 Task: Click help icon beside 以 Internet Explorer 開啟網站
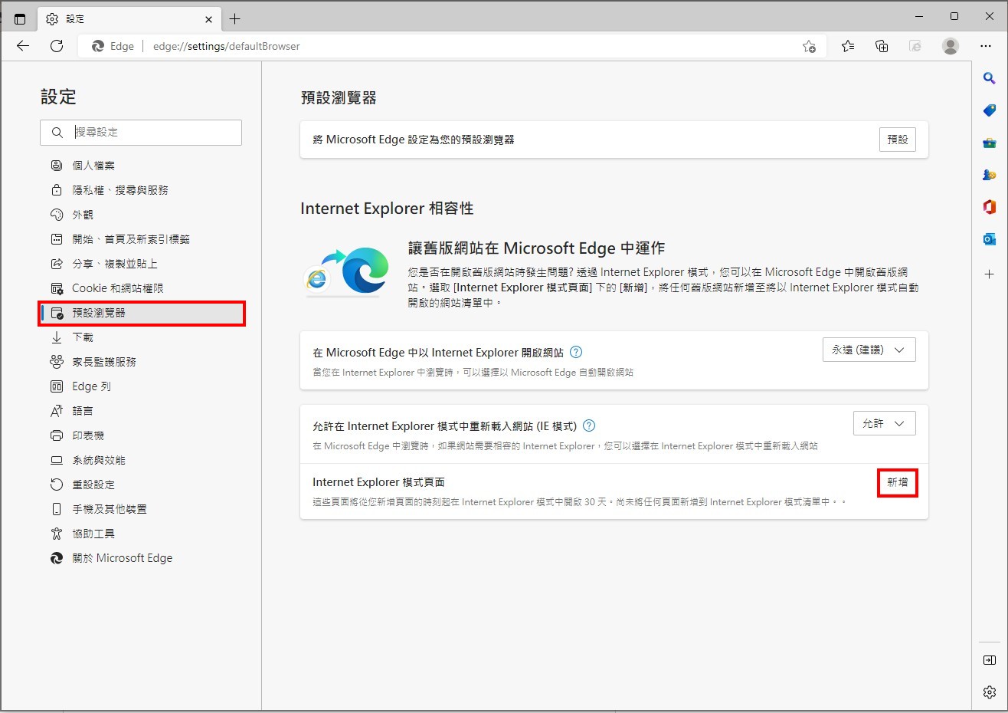click(576, 353)
